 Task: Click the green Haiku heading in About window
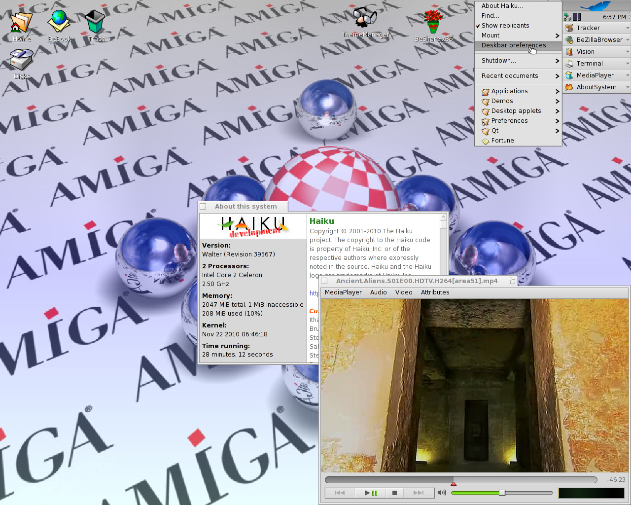coord(322,221)
